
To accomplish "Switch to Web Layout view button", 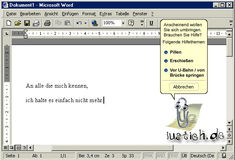I will pos(12,148).
